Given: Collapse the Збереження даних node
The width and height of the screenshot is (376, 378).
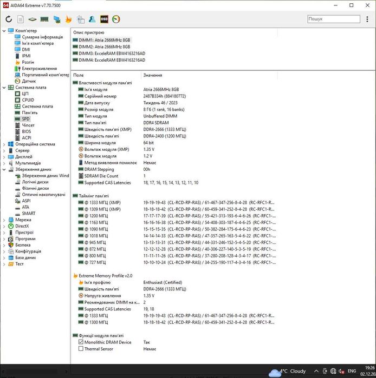Looking at the screenshot, I should [4, 169].
